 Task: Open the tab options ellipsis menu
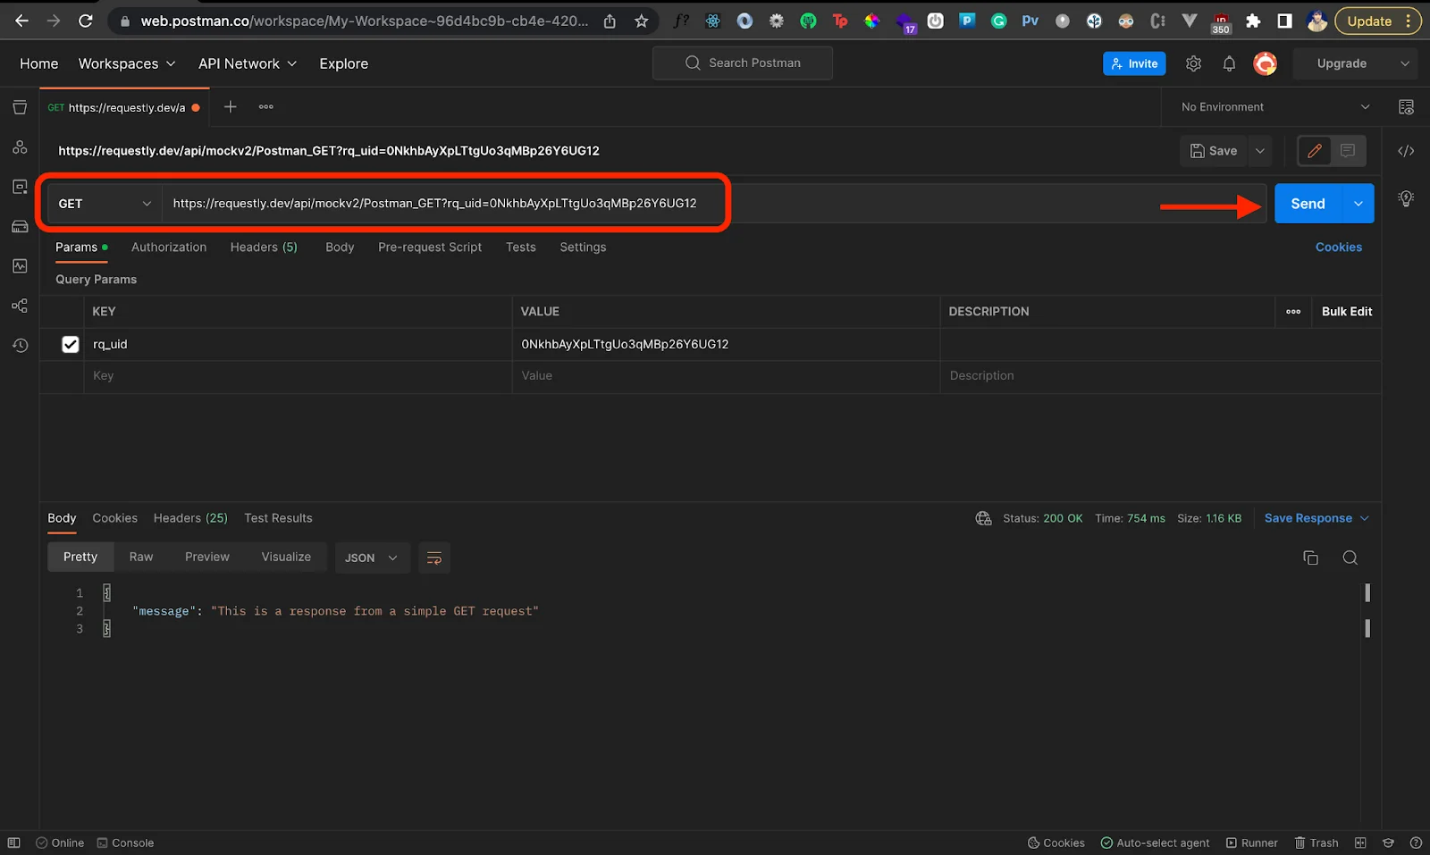coord(266,106)
